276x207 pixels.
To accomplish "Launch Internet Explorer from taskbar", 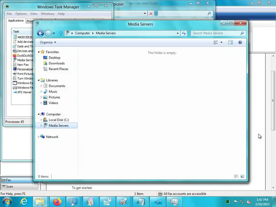I will click(x=24, y=202).
